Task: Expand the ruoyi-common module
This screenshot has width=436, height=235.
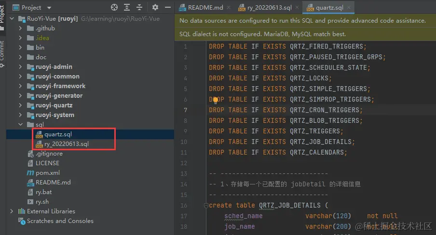Action: [20, 77]
